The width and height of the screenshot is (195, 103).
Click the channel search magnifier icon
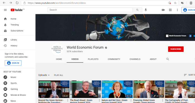(x=168, y=59)
